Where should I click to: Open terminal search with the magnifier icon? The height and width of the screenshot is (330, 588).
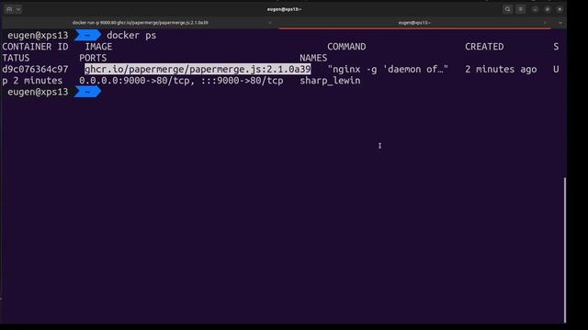[x=507, y=9]
